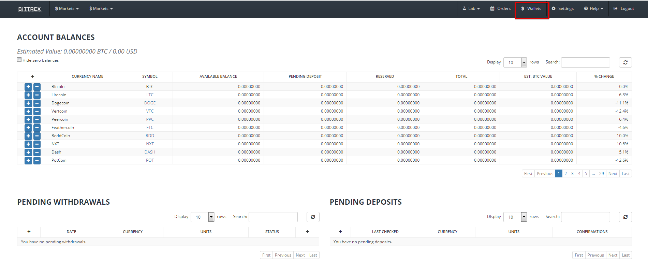The image size is (648, 277).
Task: Open the DOGE symbol link
Action: point(150,103)
